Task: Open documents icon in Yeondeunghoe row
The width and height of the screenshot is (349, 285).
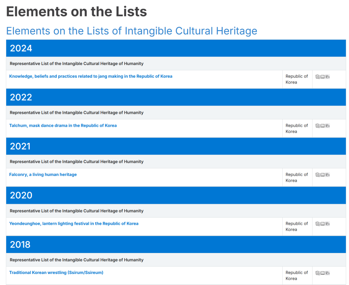Action: [318, 224]
